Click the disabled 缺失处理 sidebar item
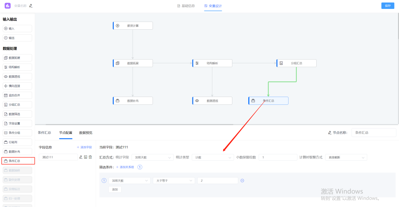The height and width of the screenshot is (207, 399). pos(17,180)
